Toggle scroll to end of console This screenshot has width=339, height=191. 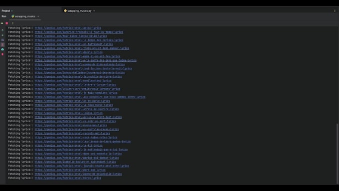pyautogui.click(x=2, y=44)
